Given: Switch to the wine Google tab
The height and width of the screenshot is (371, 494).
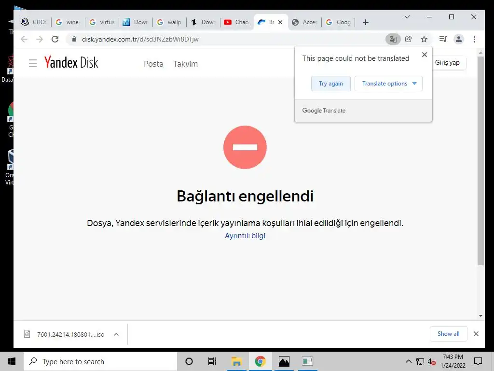Looking at the screenshot, I should pos(69,22).
